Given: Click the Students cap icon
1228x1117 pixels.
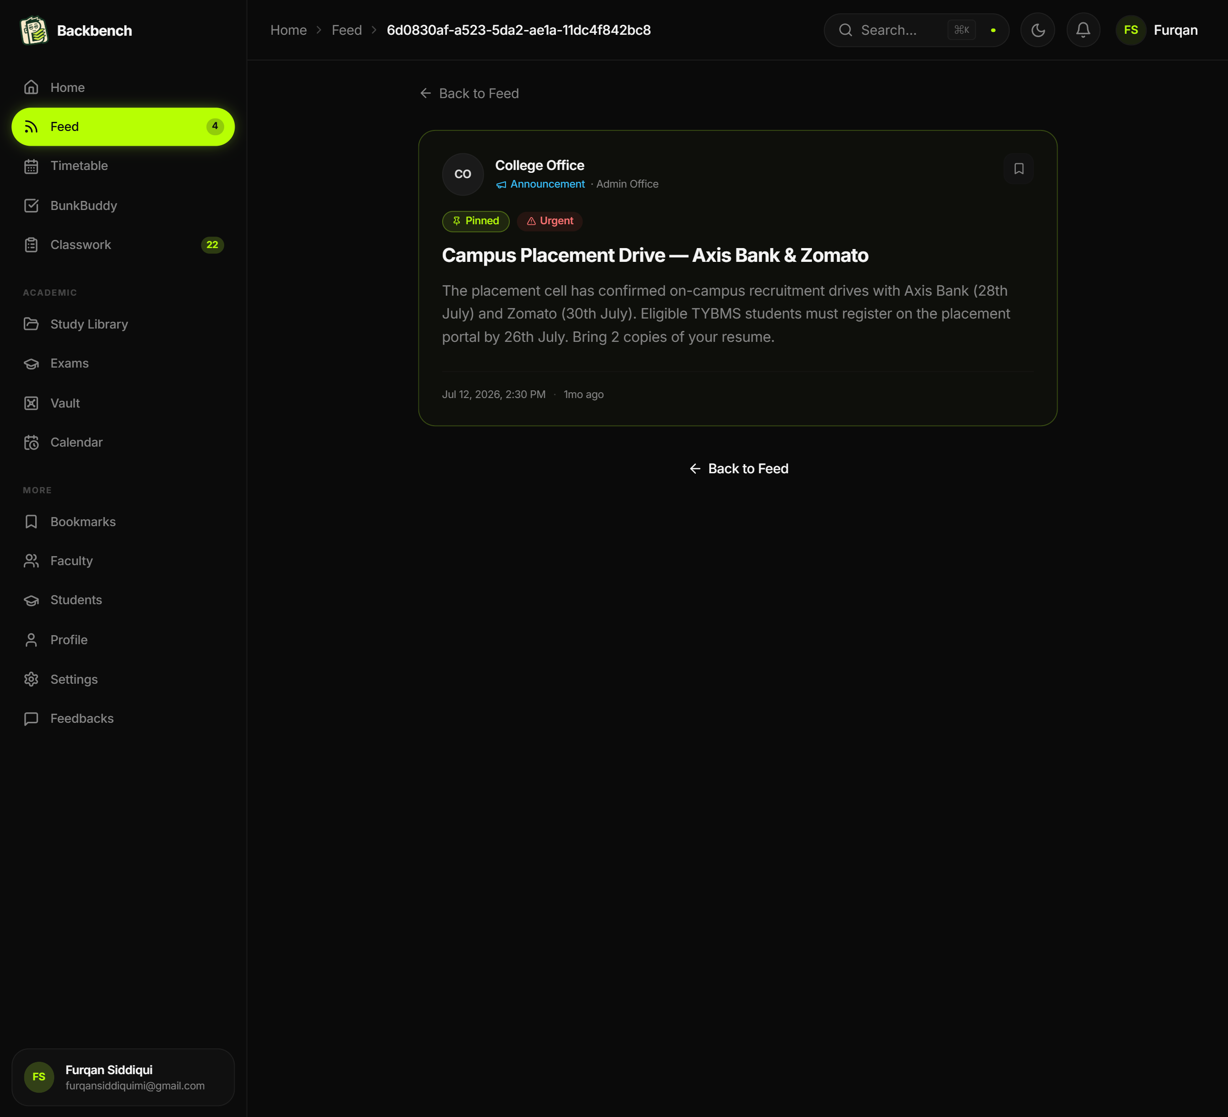Looking at the screenshot, I should (31, 600).
